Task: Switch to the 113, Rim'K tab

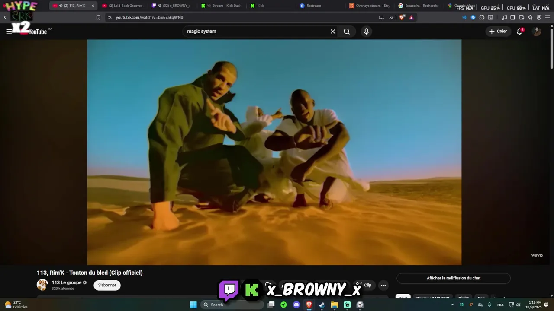Action: [x=73, y=6]
